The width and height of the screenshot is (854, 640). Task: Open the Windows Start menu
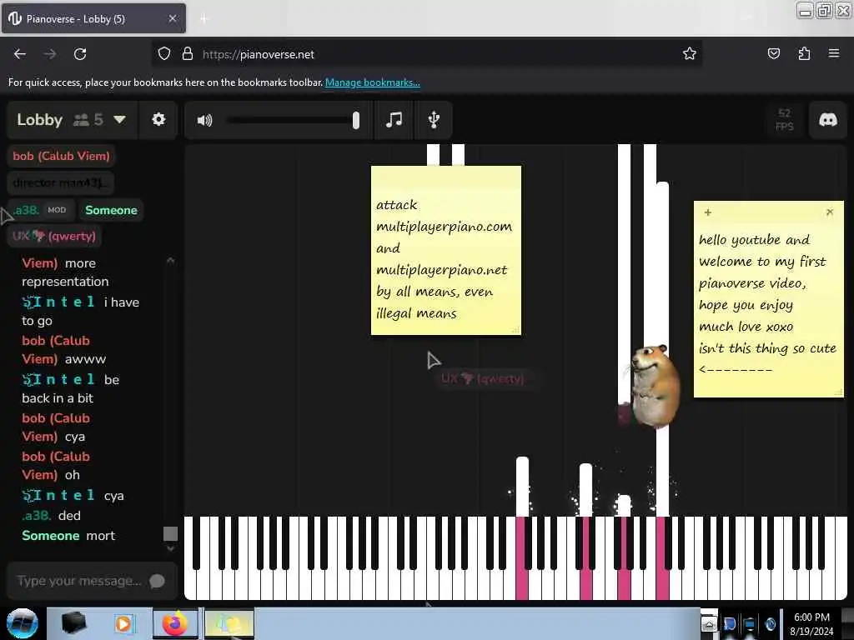(22, 623)
